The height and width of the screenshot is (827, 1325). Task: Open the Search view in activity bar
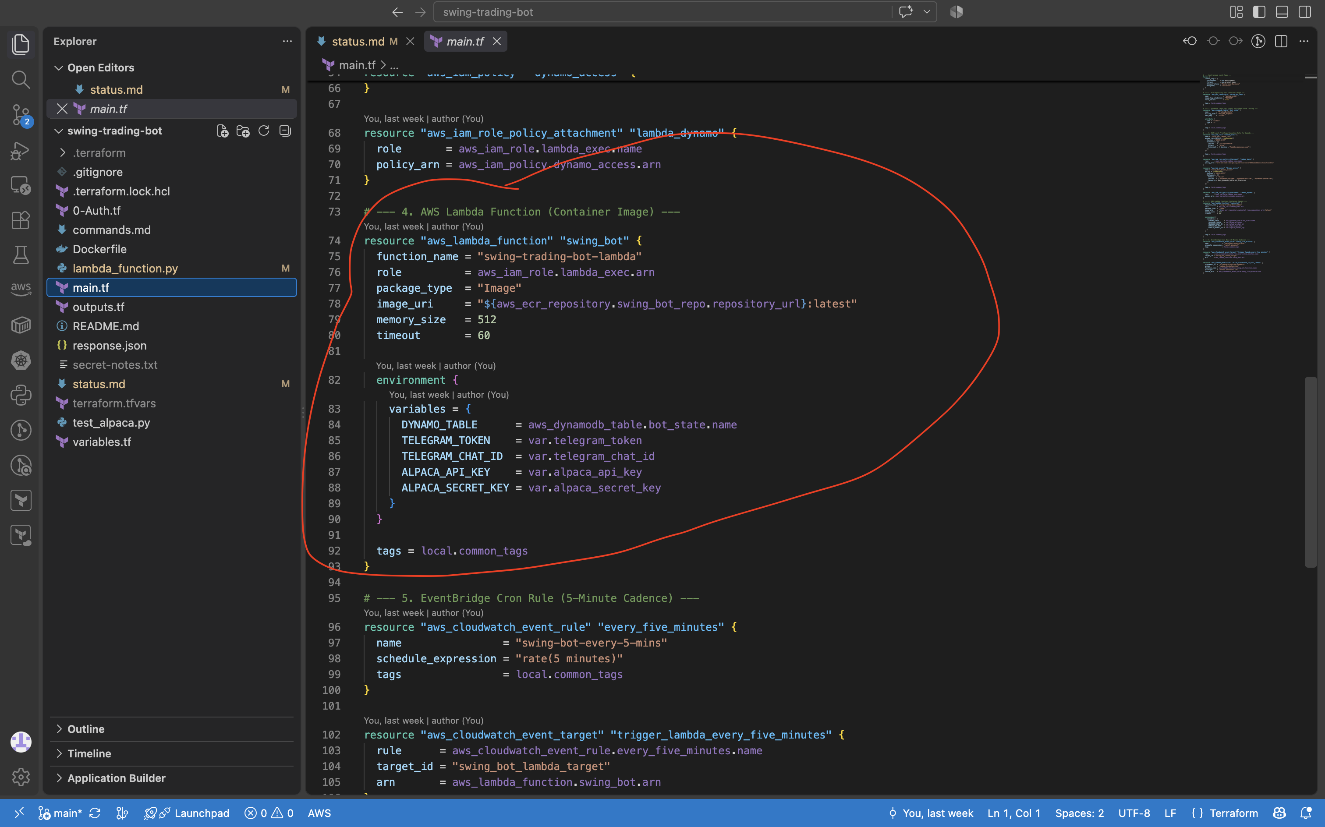tap(21, 80)
